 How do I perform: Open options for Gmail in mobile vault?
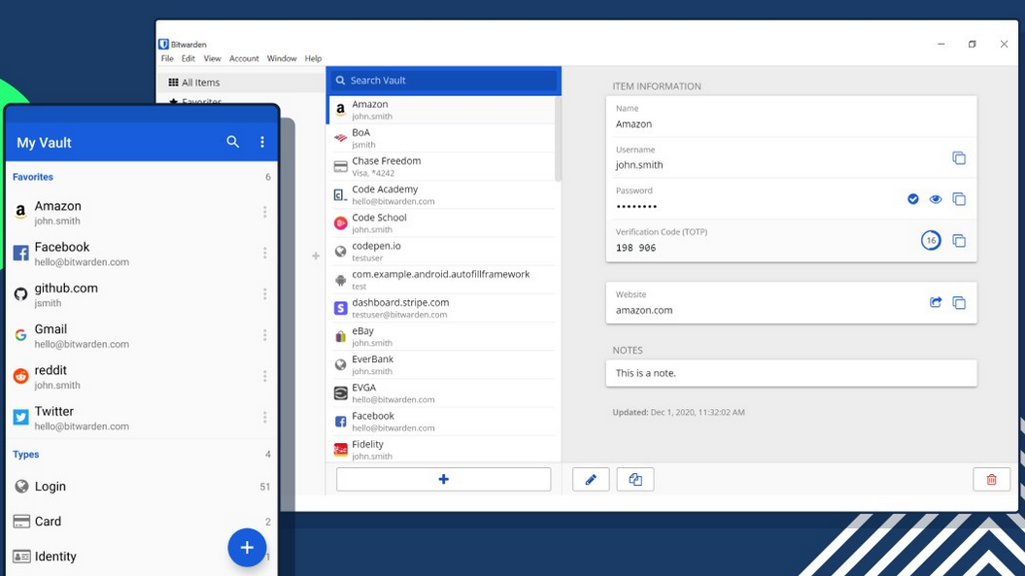(264, 335)
